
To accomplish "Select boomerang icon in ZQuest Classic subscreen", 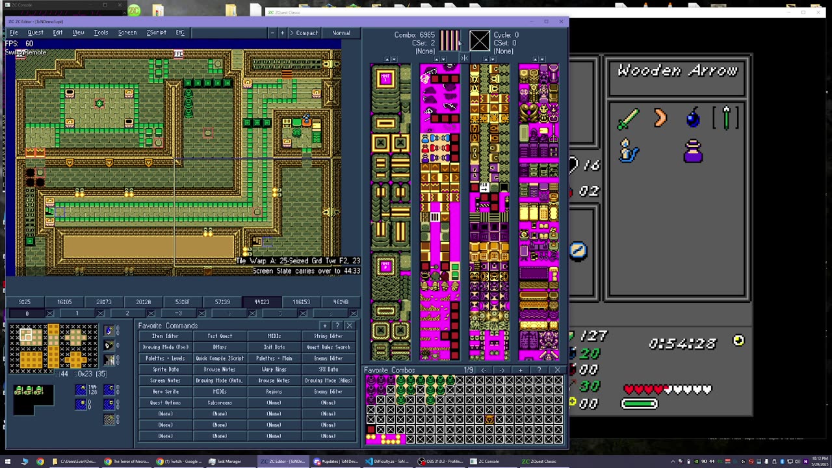I will 660,118.
